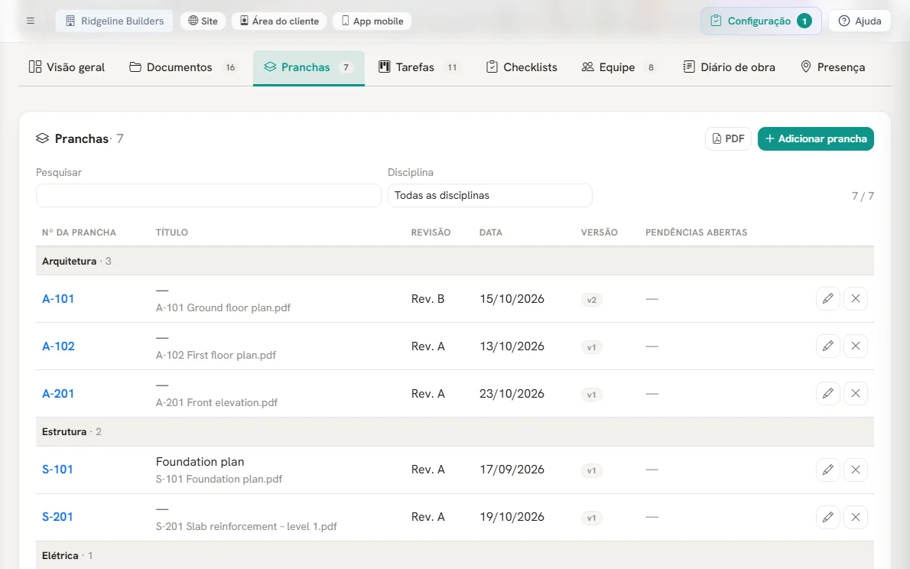Edit the A-201 sheet with pencil icon

tap(827, 394)
